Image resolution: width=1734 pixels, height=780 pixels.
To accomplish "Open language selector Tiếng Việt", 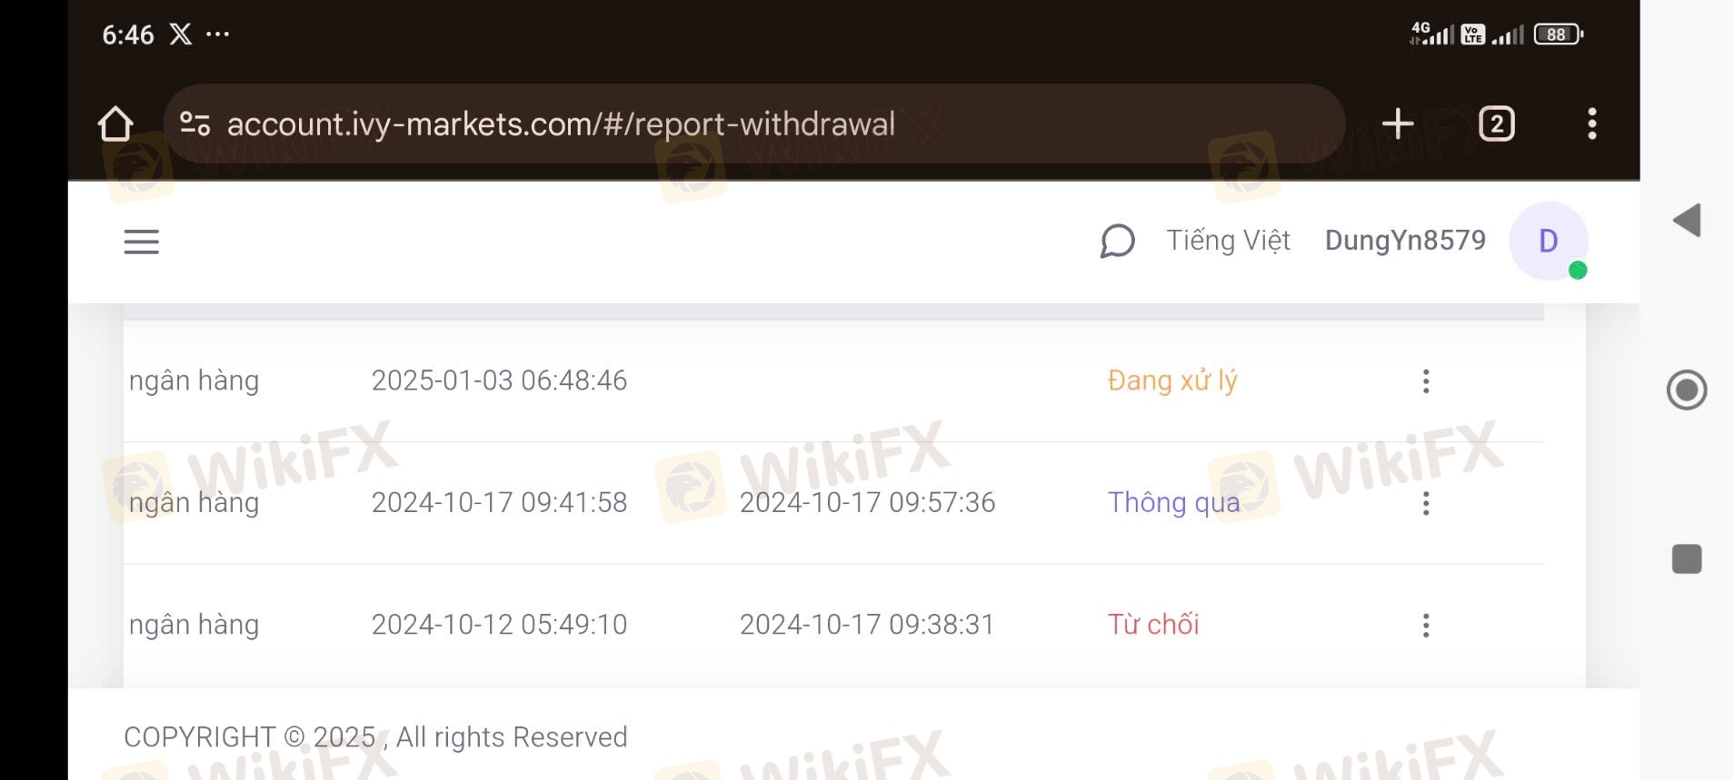I will pyautogui.click(x=1228, y=241).
